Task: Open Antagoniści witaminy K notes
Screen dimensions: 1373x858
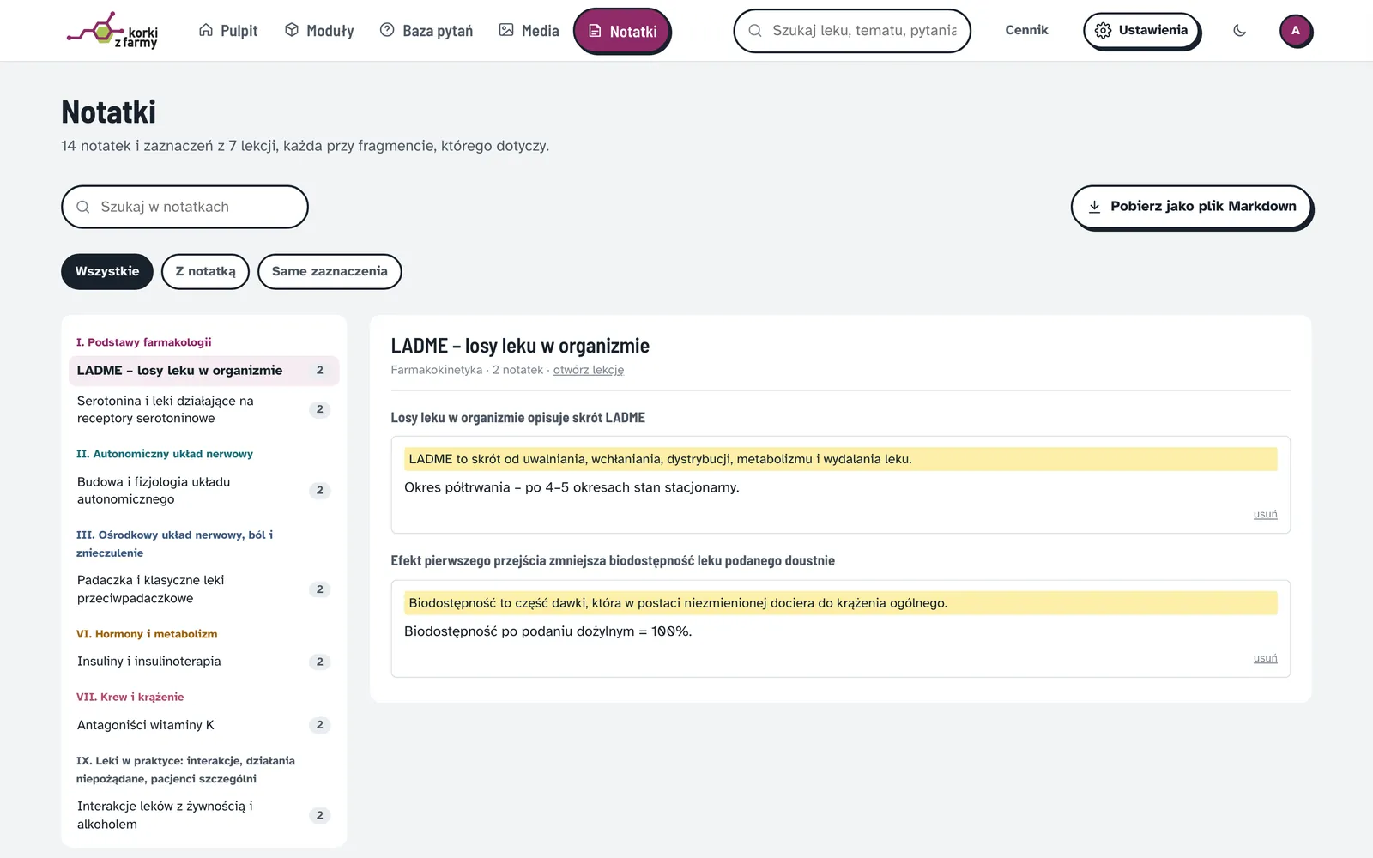Action: pos(203,725)
